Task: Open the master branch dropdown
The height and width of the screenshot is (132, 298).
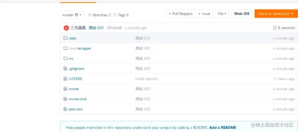Action: (x=72, y=15)
